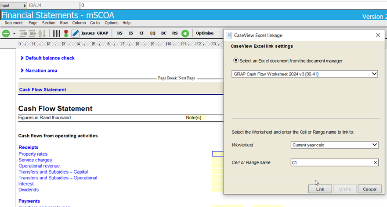Open the Options menu
Image resolution: width=387 pixels, height=207 pixels.
(x=111, y=23)
